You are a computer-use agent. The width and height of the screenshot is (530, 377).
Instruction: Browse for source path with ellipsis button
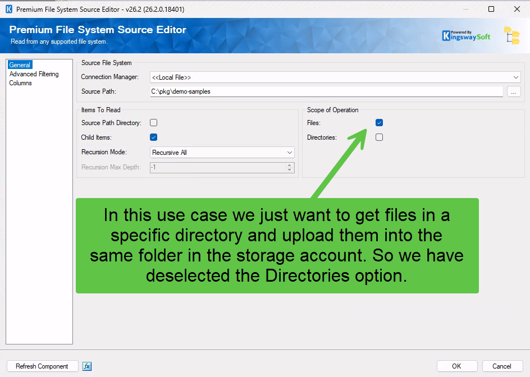tap(513, 91)
